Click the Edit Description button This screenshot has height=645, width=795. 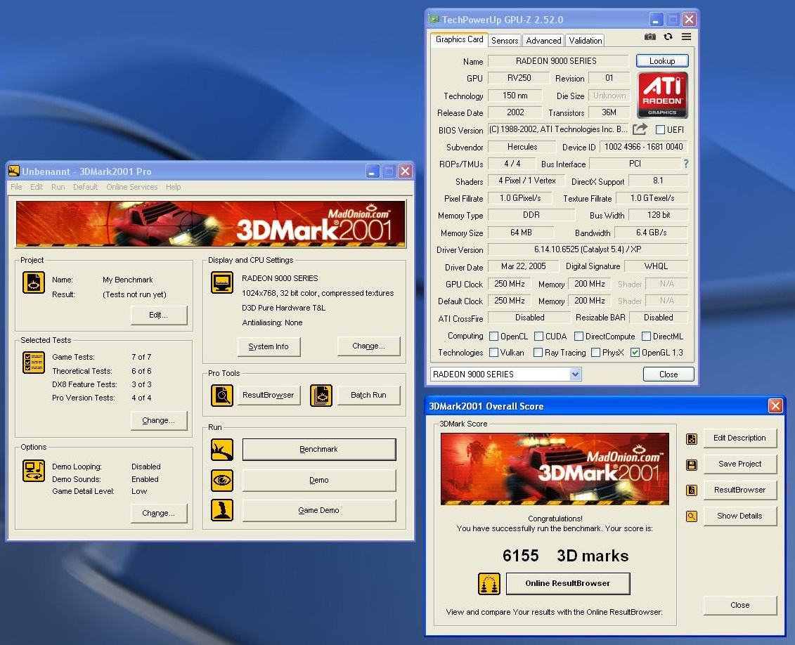(739, 438)
